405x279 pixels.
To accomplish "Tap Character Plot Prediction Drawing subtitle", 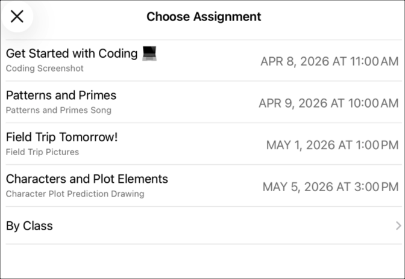I will [75, 194].
